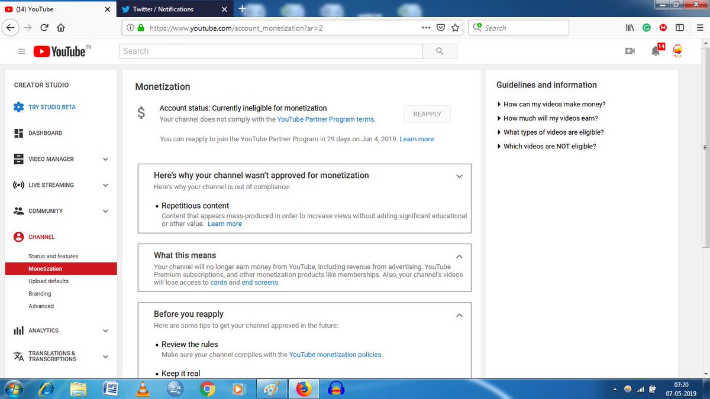This screenshot has height=399, width=710.
Task: Open the create video camera icon
Action: 630,51
